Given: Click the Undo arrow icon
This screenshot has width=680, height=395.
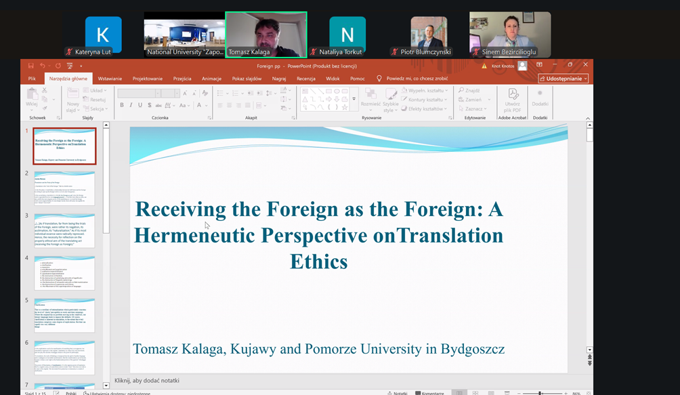Looking at the screenshot, I should 42,66.
